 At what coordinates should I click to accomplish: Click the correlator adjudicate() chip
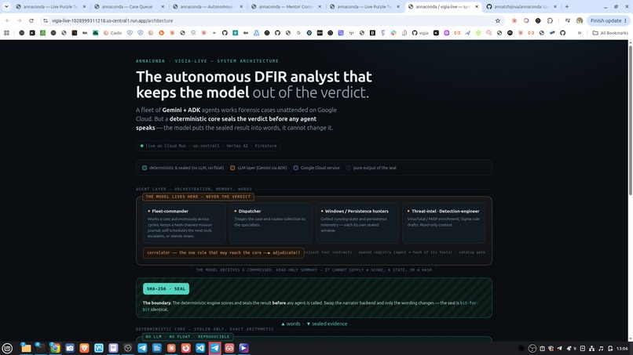[x=224, y=252]
